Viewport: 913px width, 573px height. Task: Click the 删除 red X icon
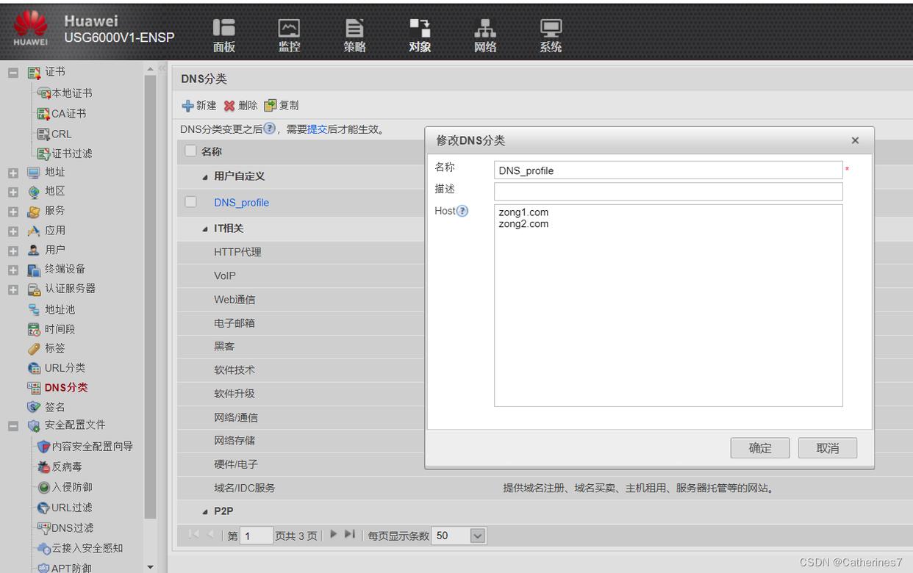click(229, 106)
